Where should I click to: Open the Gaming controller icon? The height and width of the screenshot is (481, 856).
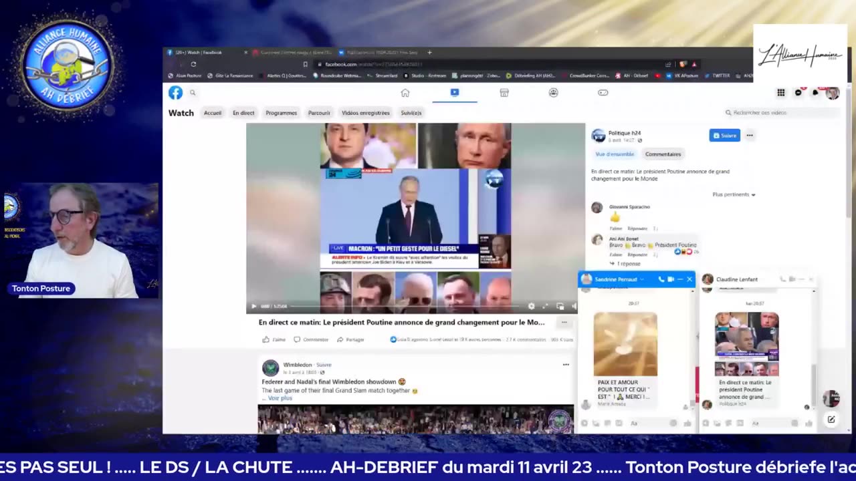pos(603,93)
